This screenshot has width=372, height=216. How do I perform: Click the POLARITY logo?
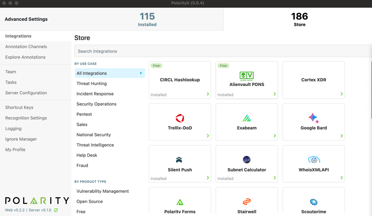point(37,201)
